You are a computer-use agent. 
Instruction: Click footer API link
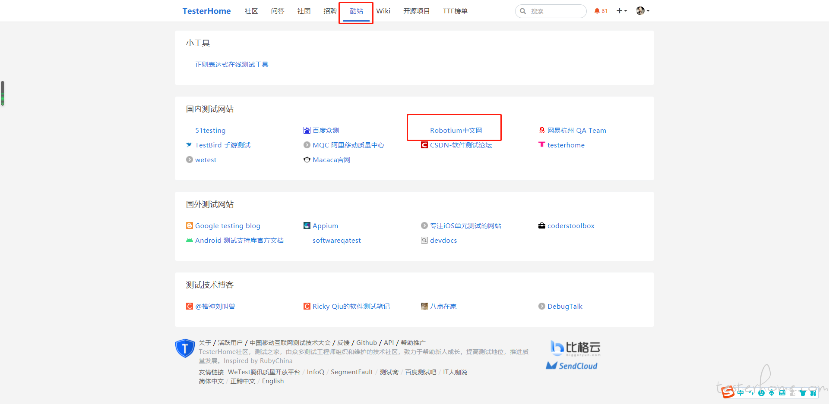tap(389, 342)
